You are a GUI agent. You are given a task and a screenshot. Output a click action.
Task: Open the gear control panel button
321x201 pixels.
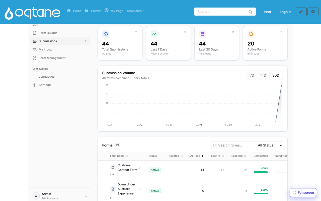pos(313,12)
